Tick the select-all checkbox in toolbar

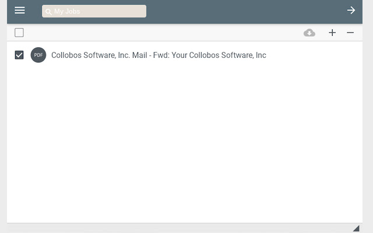coord(19,33)
